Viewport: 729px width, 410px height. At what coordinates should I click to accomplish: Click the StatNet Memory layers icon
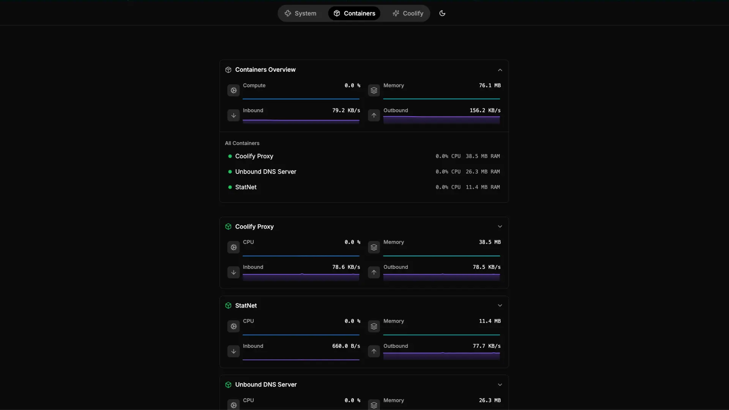tap(374, 326)
